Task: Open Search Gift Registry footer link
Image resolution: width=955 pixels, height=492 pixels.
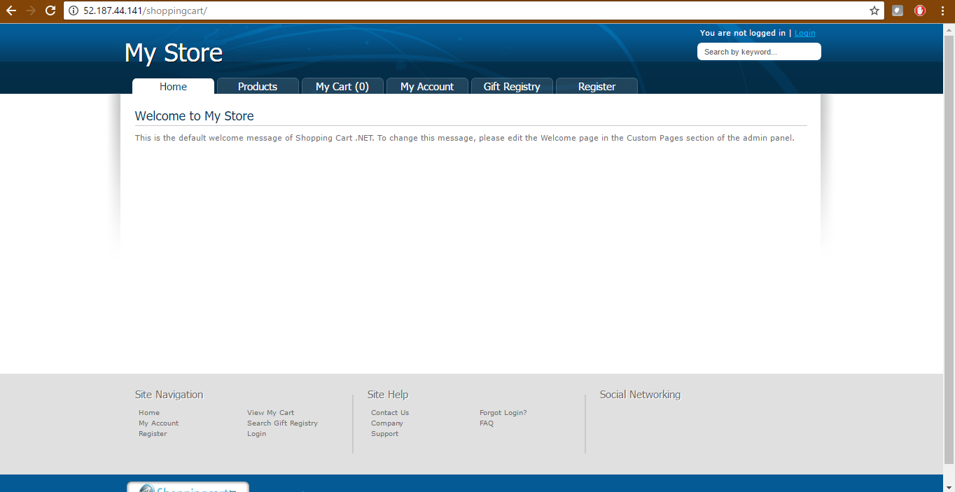Action: (282, 423)
